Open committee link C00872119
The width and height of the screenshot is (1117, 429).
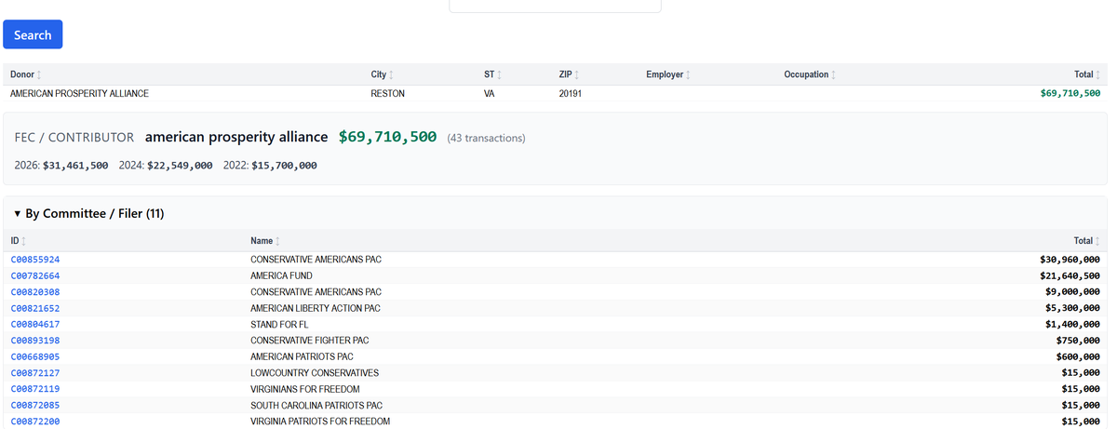click(35, 389)
